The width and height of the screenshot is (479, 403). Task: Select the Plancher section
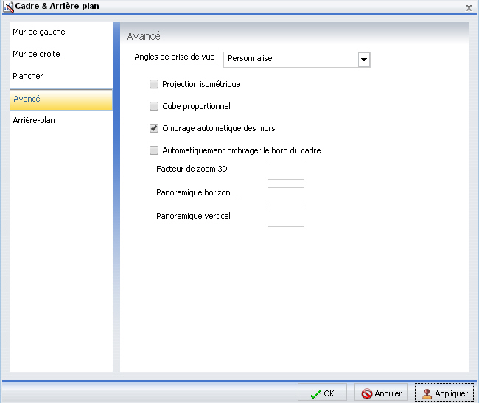click(60, 76)
